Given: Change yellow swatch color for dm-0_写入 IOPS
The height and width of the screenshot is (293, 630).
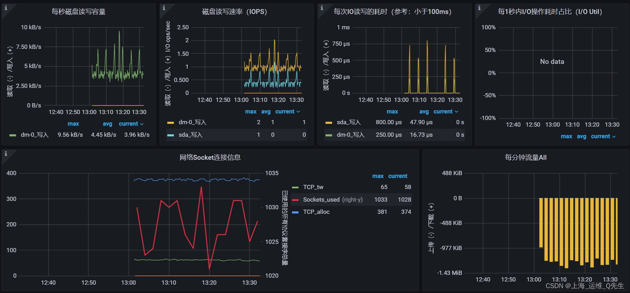Looking at the screenshot, I should [x=170, y=122].
